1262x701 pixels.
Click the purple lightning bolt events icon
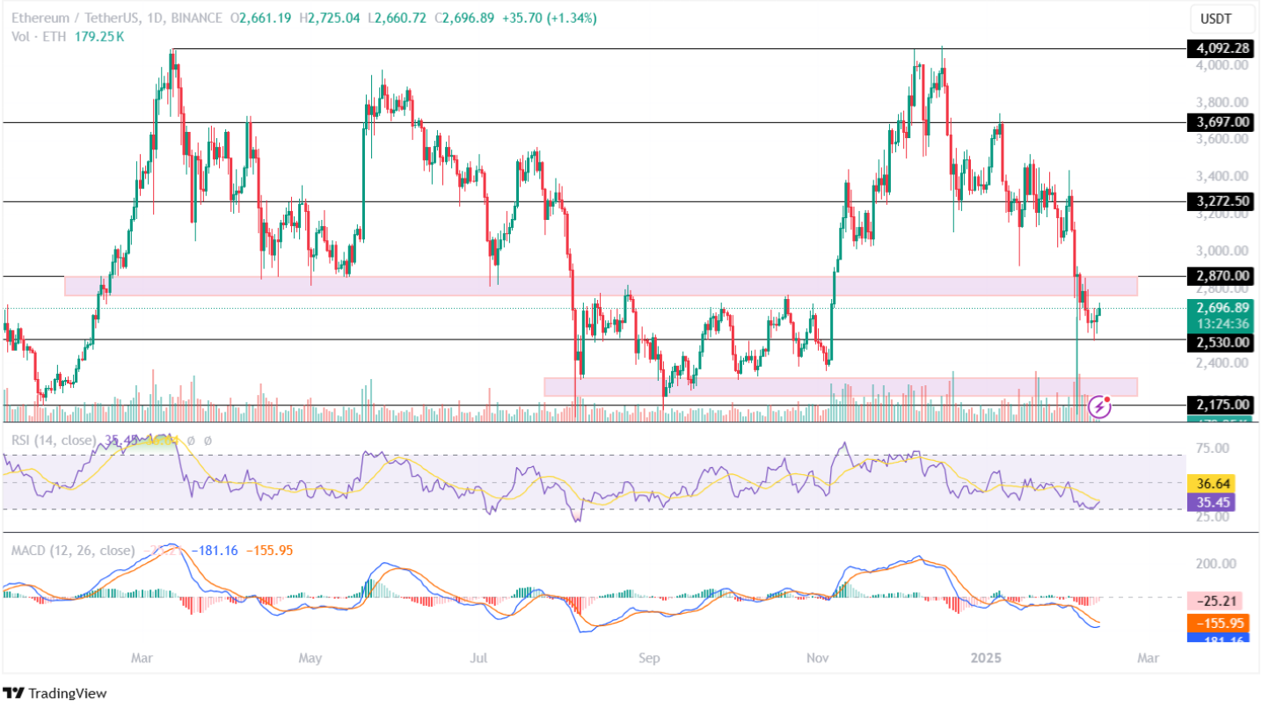(1099, 405)
